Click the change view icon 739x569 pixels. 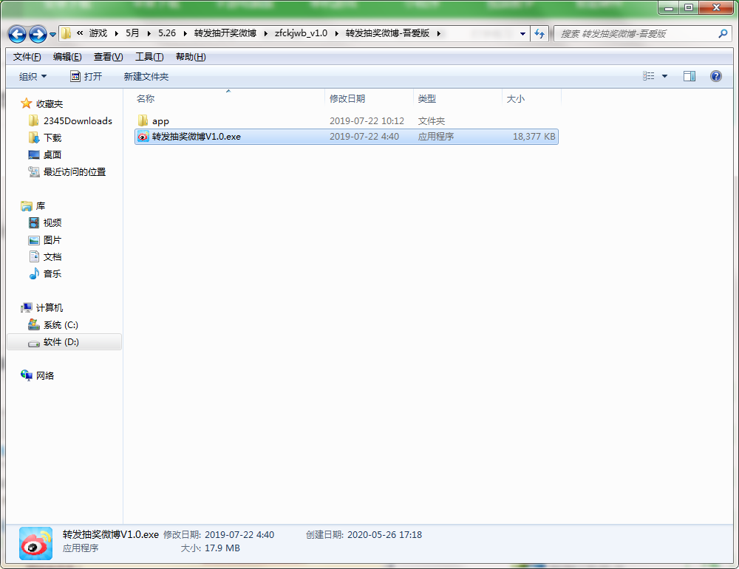[x=649, y=76]
